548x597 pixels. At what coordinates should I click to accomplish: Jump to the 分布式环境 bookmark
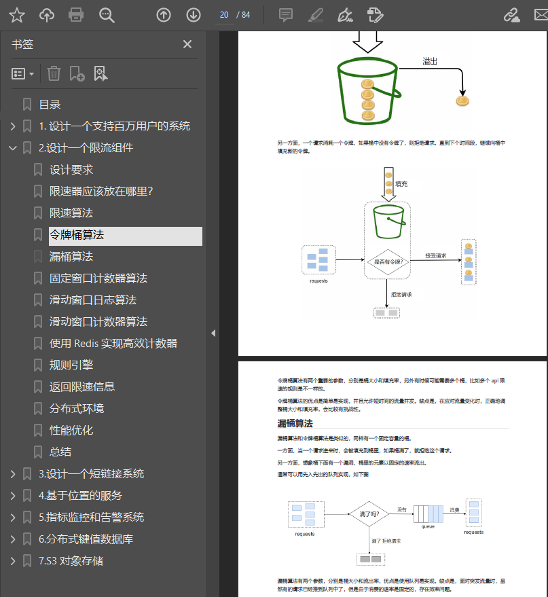77,409
